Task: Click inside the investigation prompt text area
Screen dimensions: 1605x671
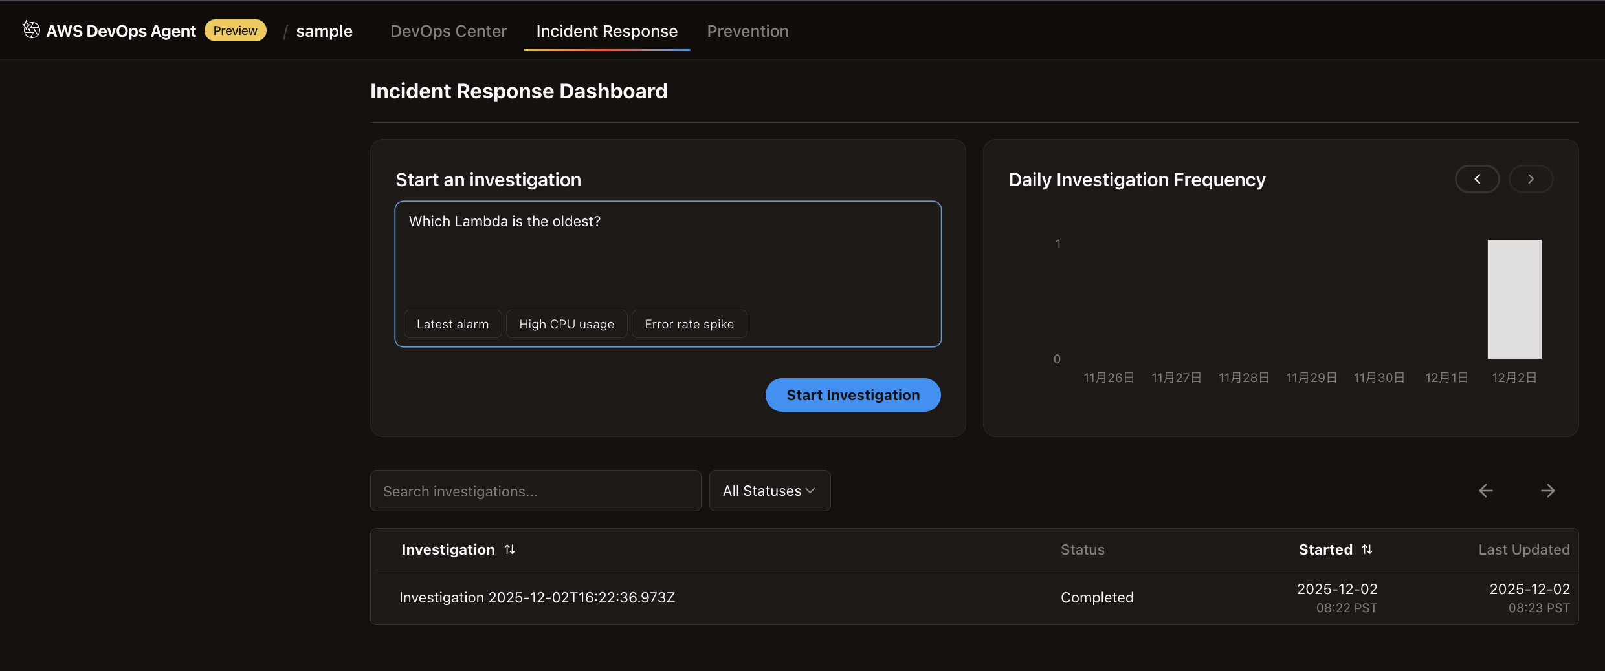Action: tap(668, 259)
